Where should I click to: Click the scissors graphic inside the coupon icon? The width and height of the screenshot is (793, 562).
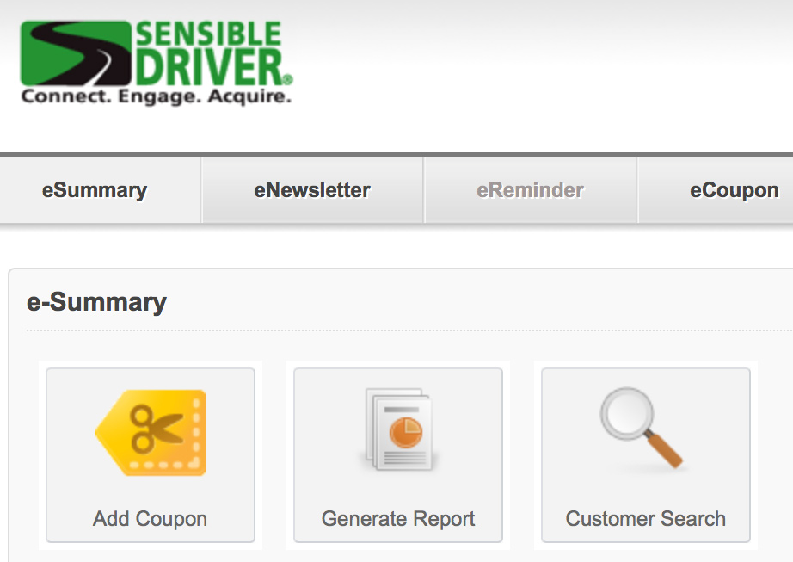[x=157, y=429]
